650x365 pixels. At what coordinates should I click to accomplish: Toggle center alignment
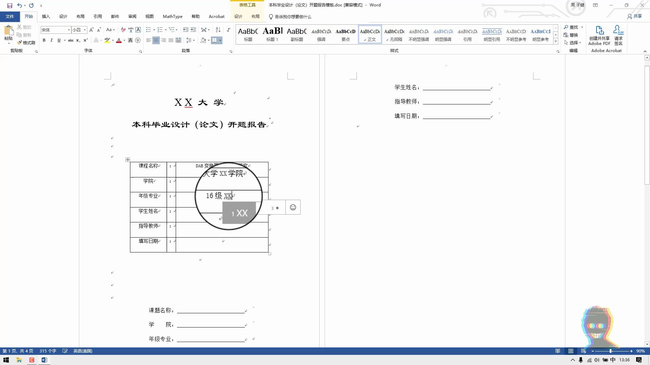(x=156, y=40)
